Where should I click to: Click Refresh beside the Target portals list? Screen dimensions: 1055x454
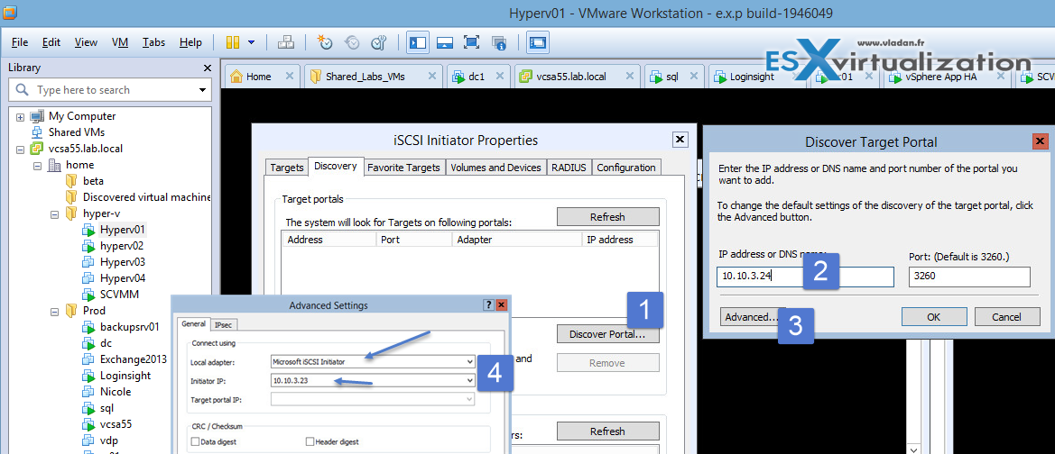click(607, 217)
